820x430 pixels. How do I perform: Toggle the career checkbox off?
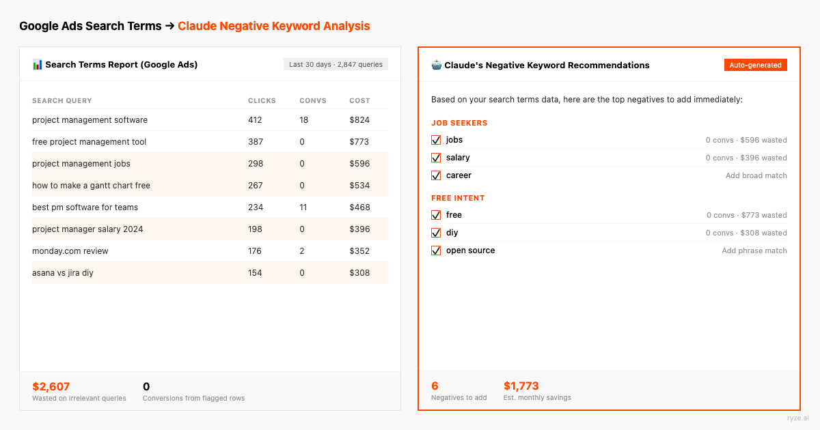(436, 175)
